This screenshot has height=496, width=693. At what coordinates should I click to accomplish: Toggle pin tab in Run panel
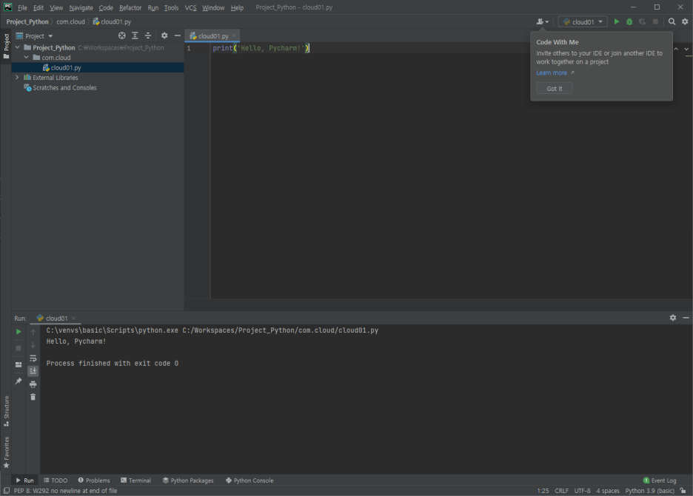19,381
